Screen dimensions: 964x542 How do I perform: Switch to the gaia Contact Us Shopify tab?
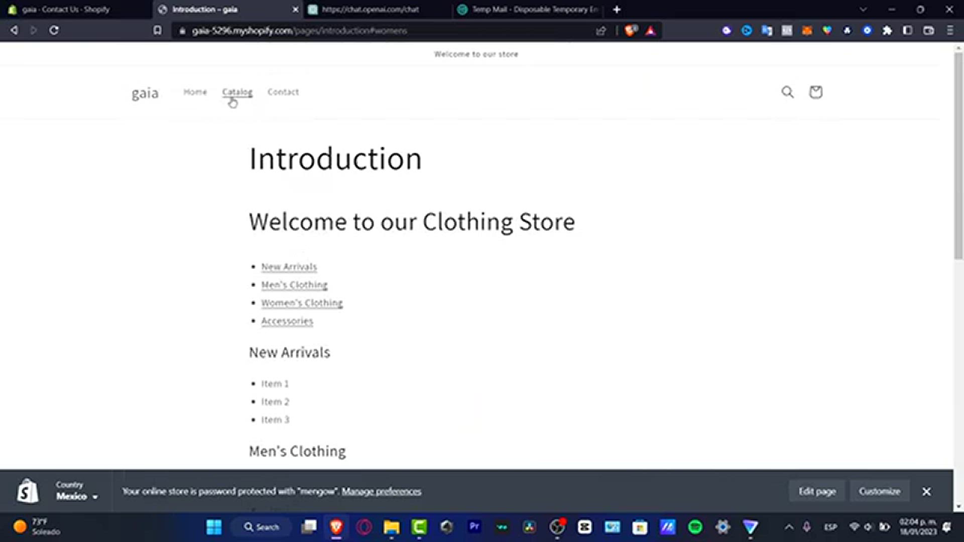click(65, 9)
